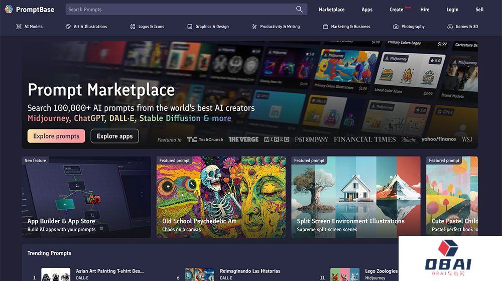The width and height of the screenshot is (502, 281).
Task: Open the Marketplace menu item
Action: (332, 10)
